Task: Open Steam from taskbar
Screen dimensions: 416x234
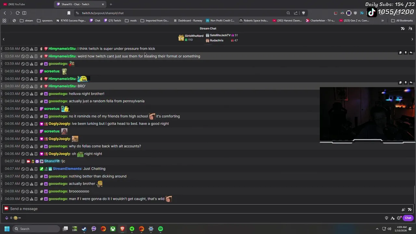Action: tap(84, 229)
